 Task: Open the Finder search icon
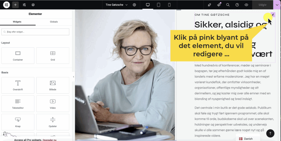(228, 5)
